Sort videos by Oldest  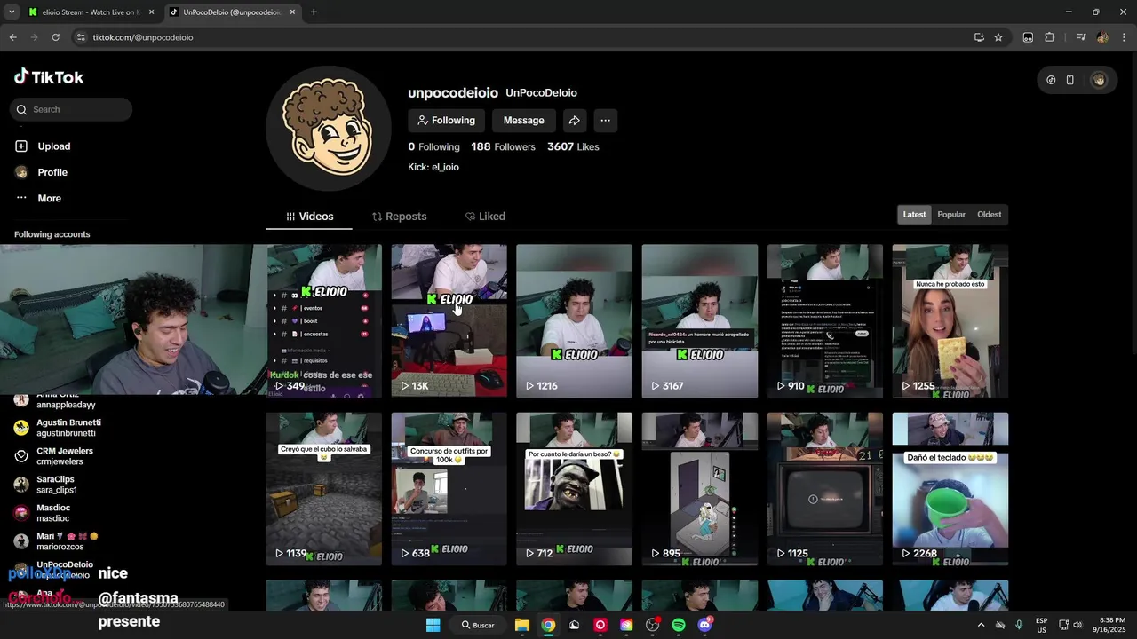[989, 215]
